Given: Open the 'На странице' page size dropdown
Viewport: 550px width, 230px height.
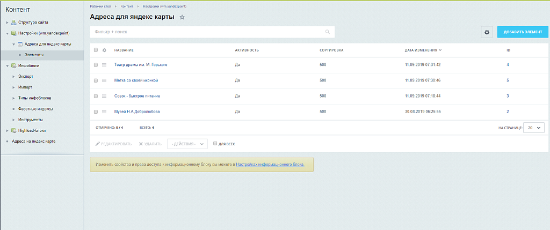Looking at the screenshot, I should 534,128.
